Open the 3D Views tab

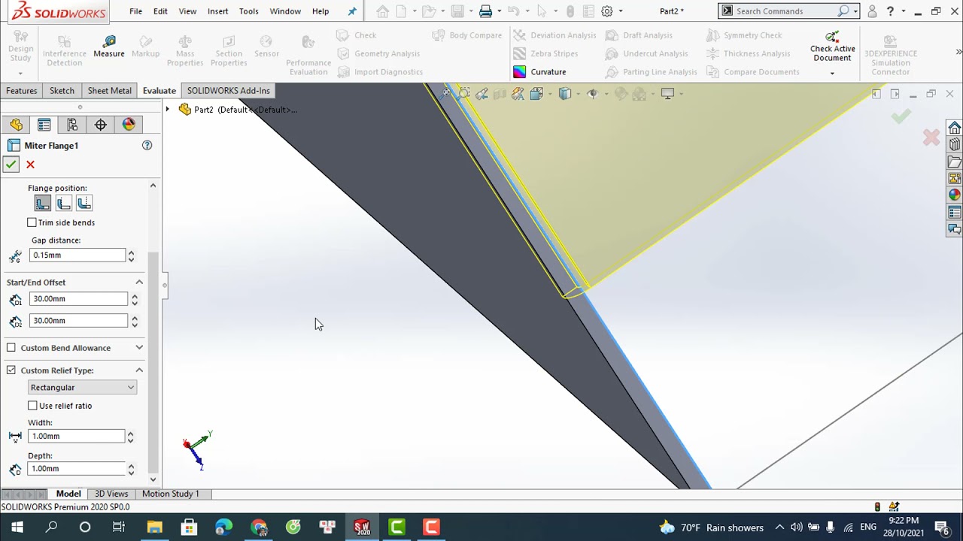pos(111,494)
